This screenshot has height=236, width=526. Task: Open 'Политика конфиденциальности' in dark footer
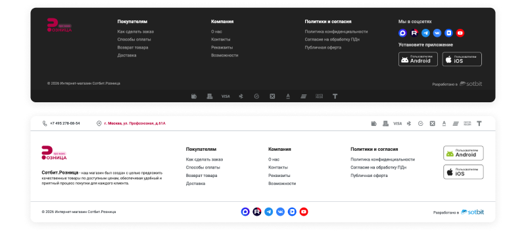click(336, 31)
